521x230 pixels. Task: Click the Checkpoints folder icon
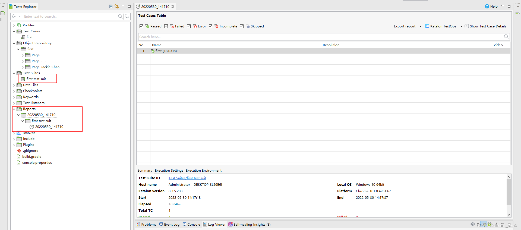point(19,91)
